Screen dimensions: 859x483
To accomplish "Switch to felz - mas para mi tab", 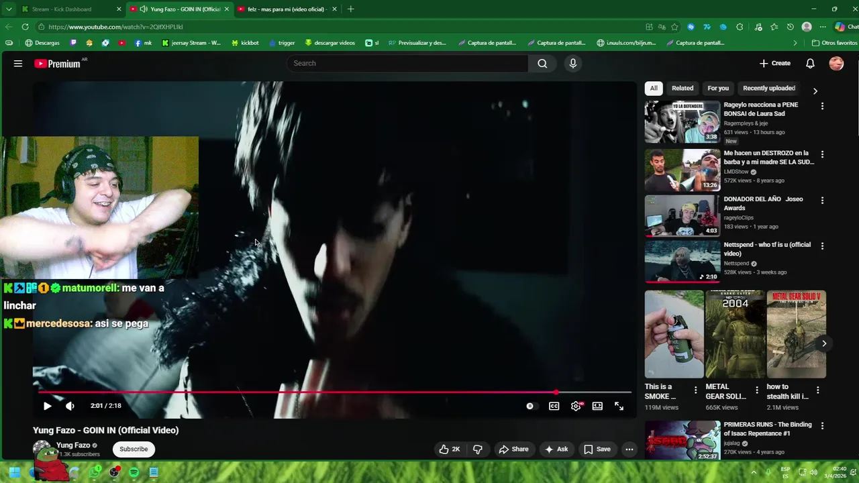I will (287, 9).
